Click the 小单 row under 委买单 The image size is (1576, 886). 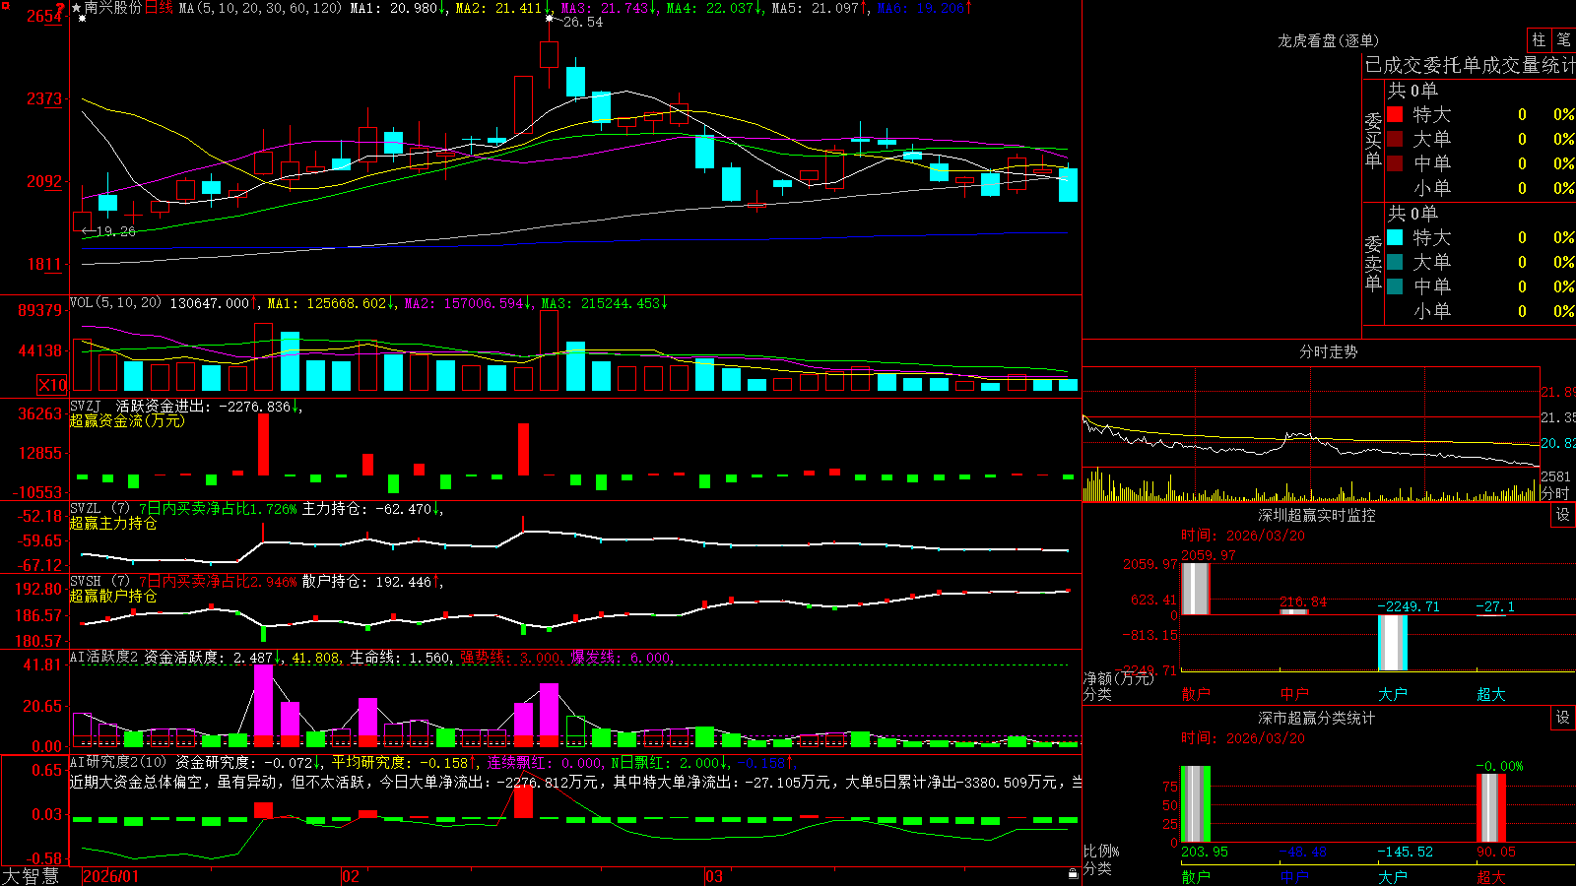tap(1480, 188)
